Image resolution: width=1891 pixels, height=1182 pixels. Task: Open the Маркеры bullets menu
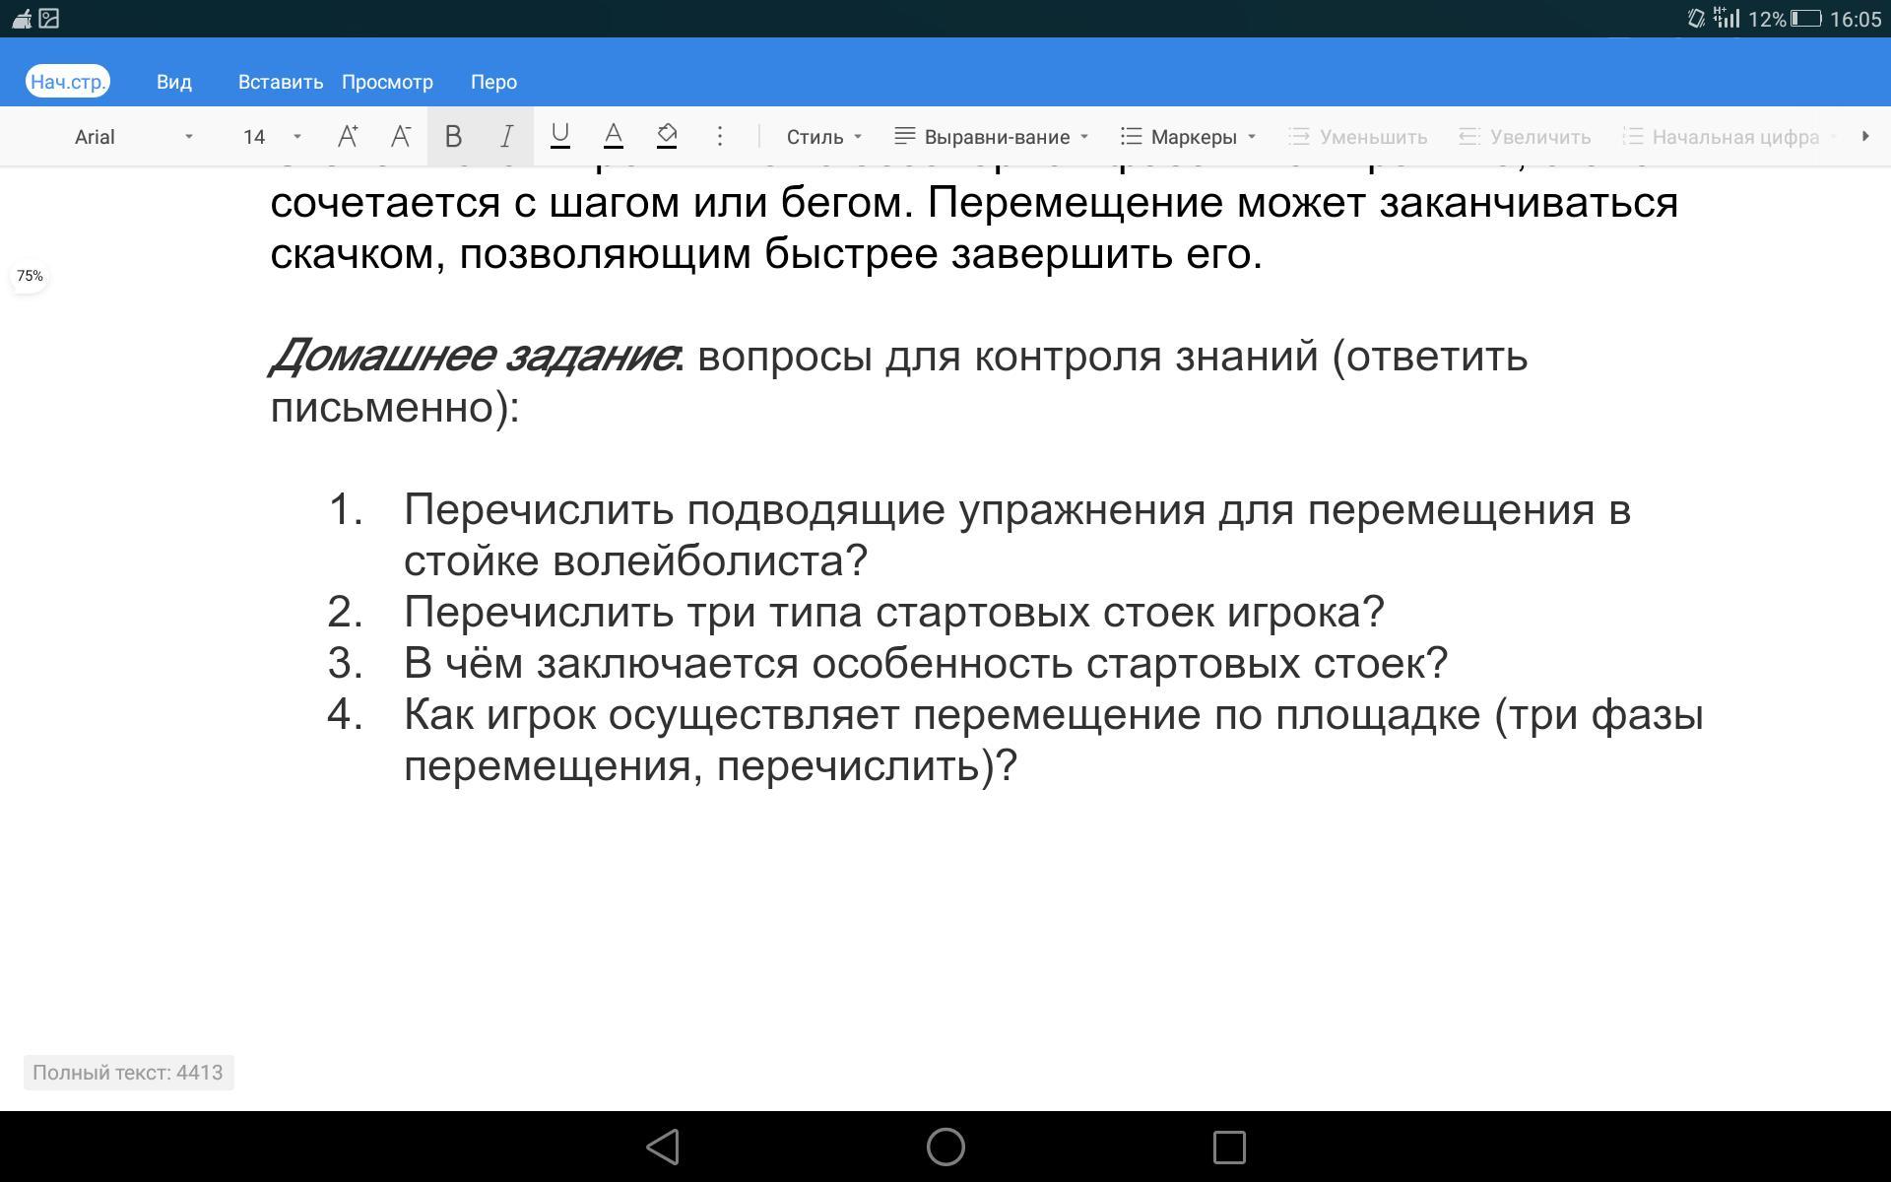pos(1189,136)
